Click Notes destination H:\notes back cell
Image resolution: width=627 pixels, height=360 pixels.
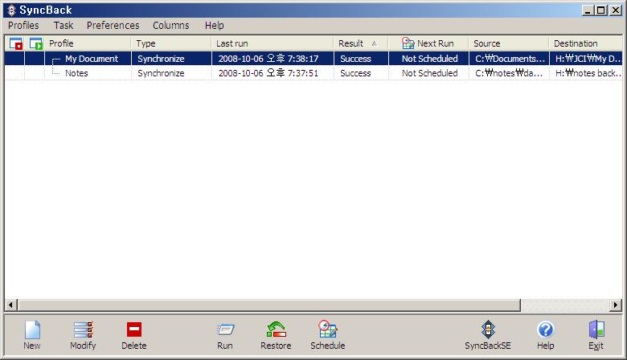point(586,73)
